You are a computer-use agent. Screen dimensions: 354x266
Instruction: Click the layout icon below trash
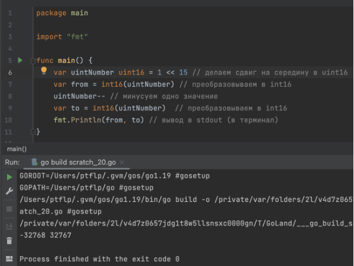[x=9, y=258]
